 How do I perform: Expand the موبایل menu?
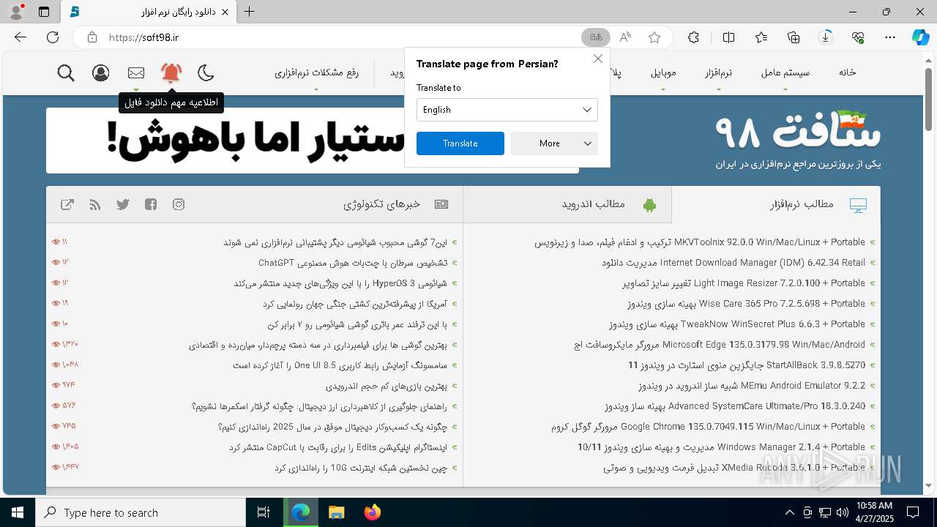[663, 72]
